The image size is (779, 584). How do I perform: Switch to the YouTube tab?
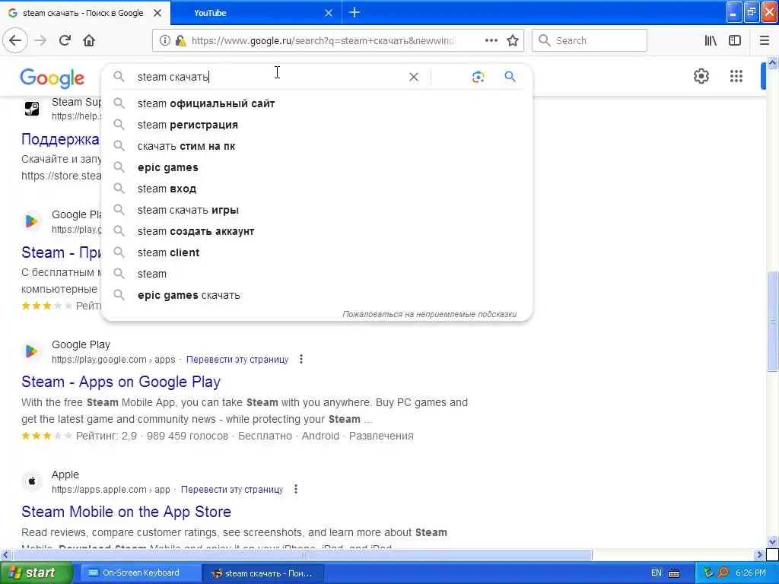tap(256, 13)
